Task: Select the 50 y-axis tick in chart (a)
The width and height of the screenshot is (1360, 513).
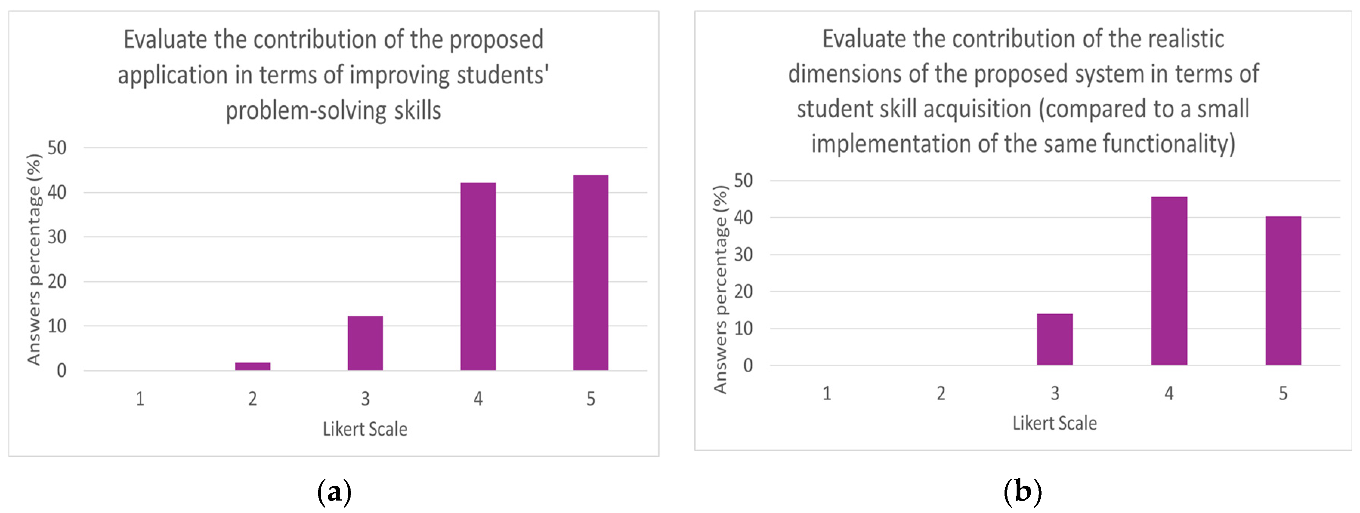Action: (x=57, y=147)
